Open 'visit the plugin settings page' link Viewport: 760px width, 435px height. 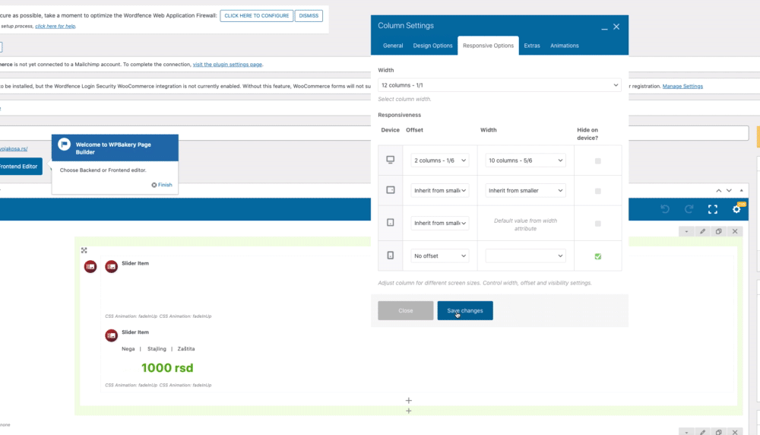227,64
